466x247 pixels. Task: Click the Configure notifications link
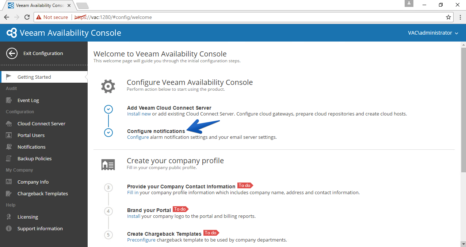[x=138, y=137]
